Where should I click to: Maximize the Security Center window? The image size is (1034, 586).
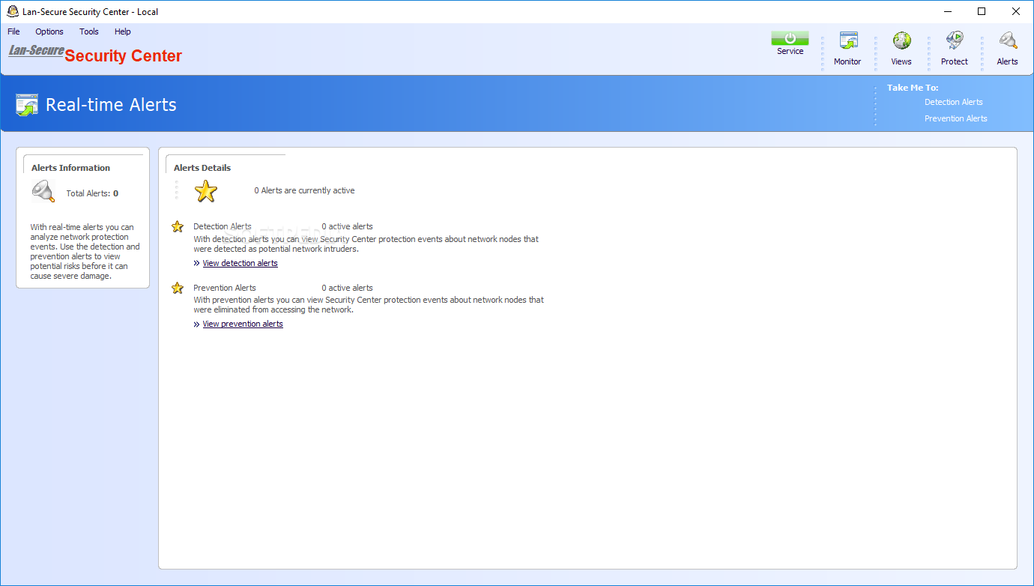pos(982,11)
